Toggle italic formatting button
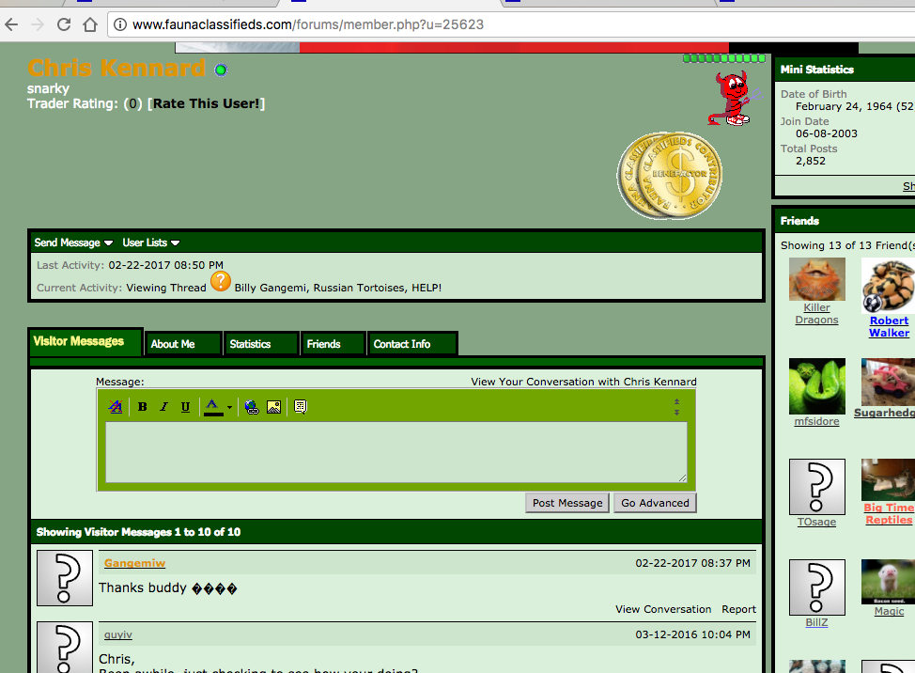Image resolution: width=915 pixels, height=673 pixels. pos(164,407)
